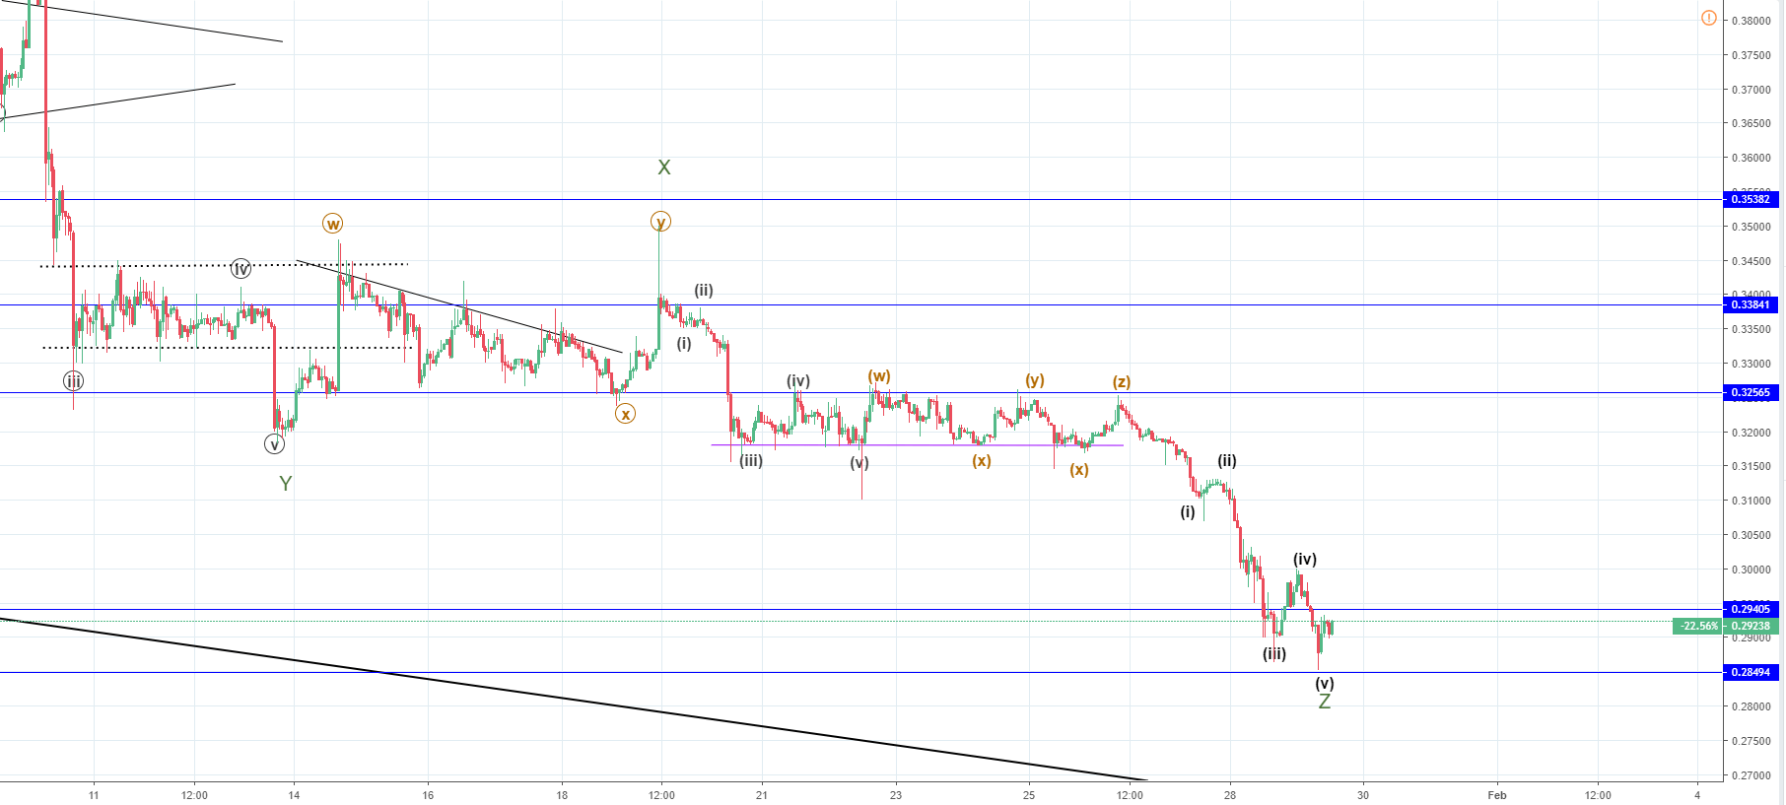Select the -22.56% change badge

tap(1698, 626)
